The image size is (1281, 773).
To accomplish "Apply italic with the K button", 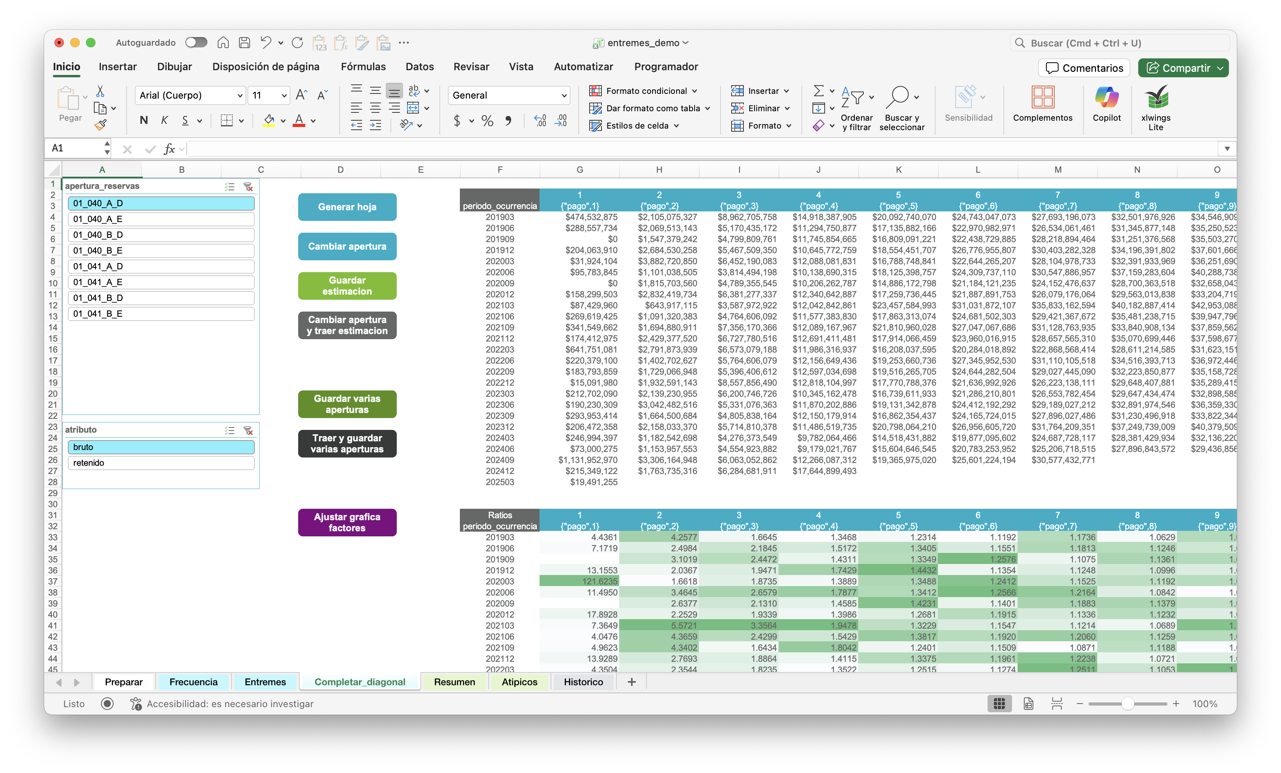I will point(164,121).
